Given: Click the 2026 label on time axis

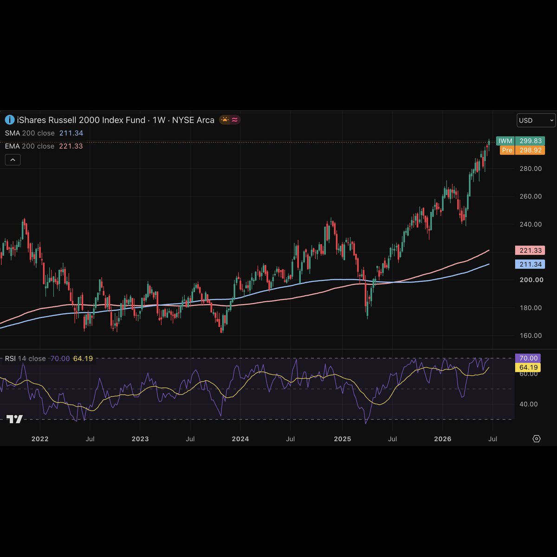Looking at the screenshot, I should pyautogui.click(x=442, y=439).
